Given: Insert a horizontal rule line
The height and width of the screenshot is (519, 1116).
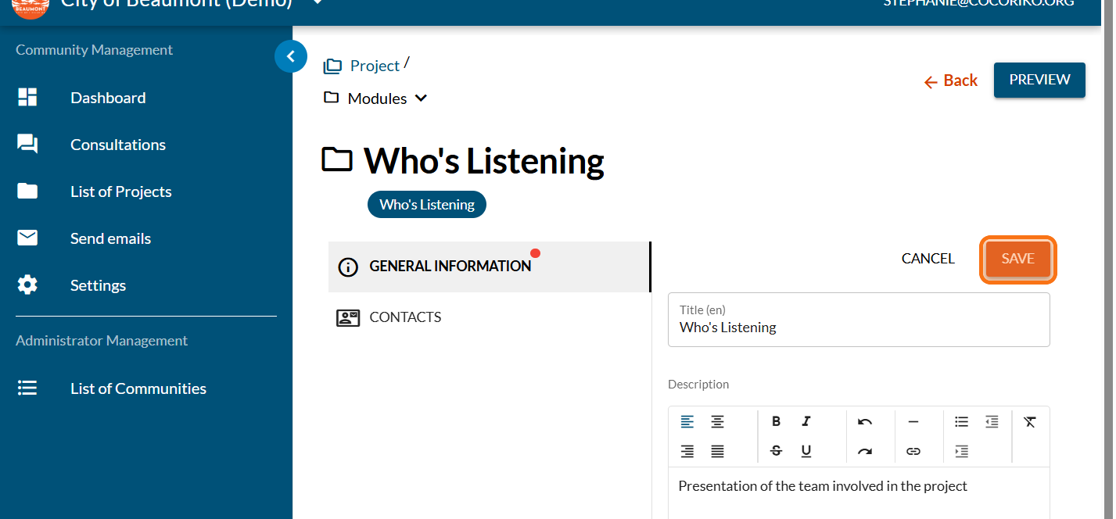Looking at the screenshot, I should pyautogui.click(x=913, y=421).
